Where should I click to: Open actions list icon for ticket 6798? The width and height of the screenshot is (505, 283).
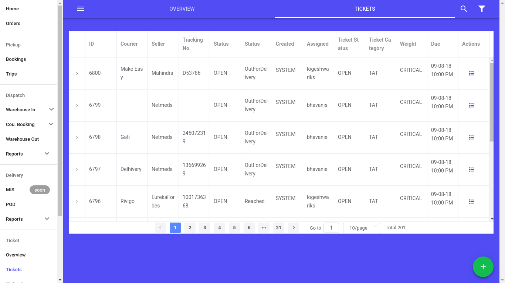(x=472, y=137)
